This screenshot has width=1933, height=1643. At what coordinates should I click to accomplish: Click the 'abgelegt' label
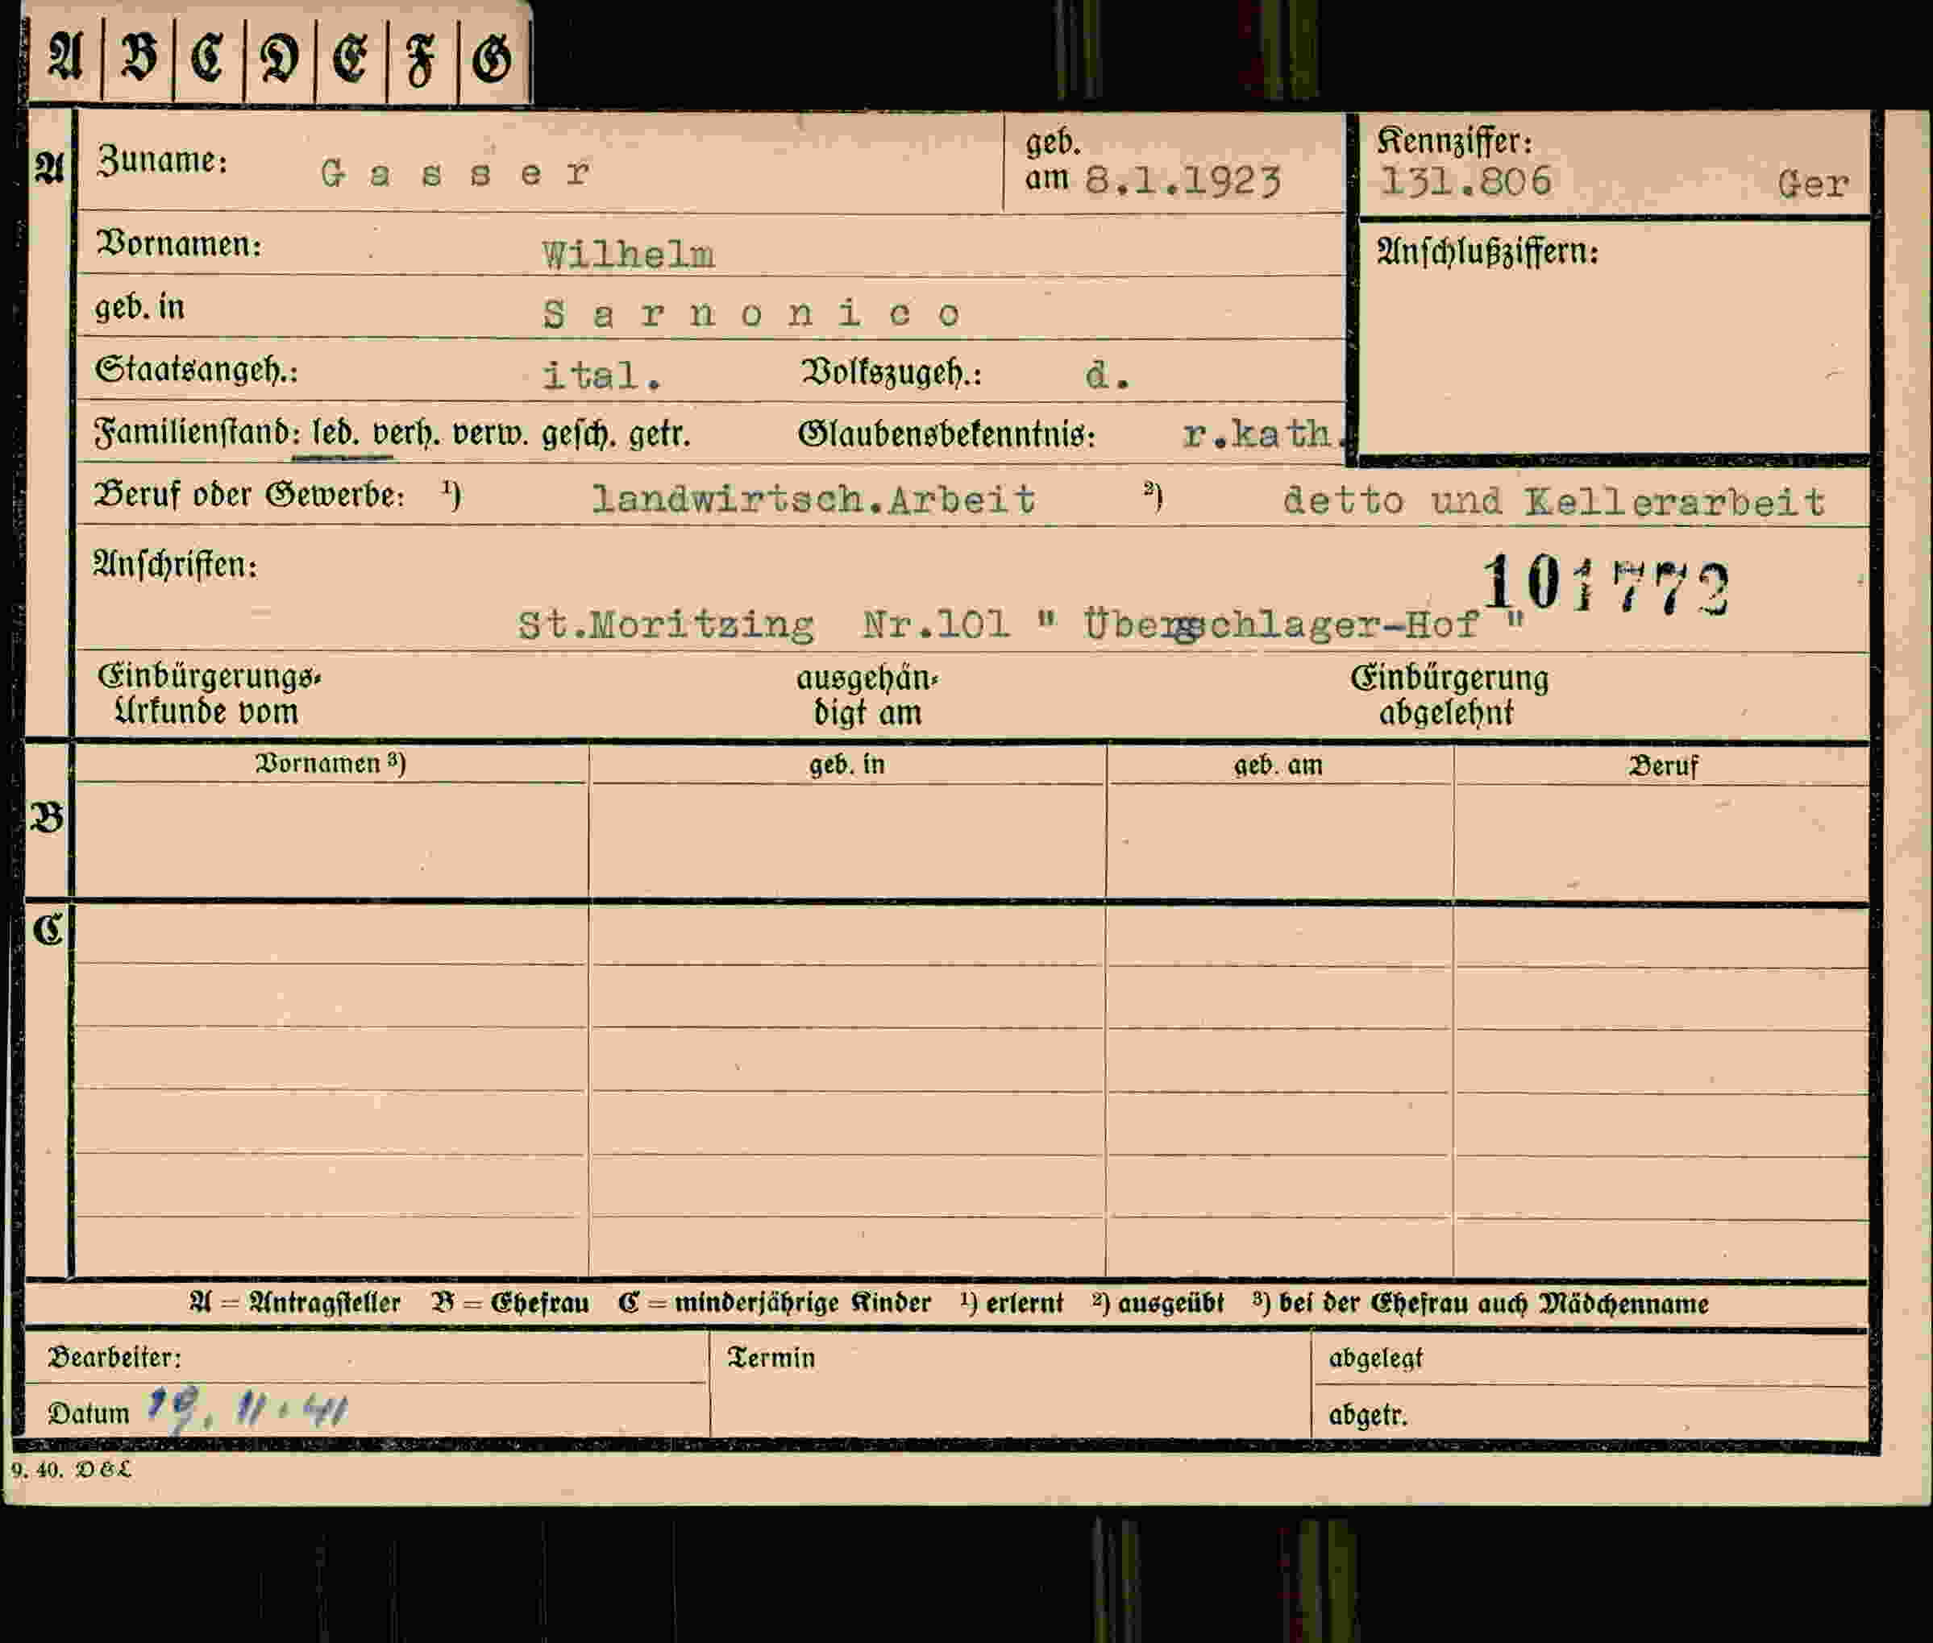coord(1376,1359)
